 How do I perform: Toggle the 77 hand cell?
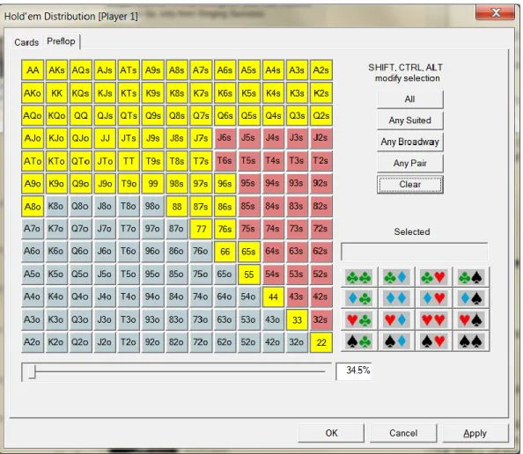tap(201, 229)
